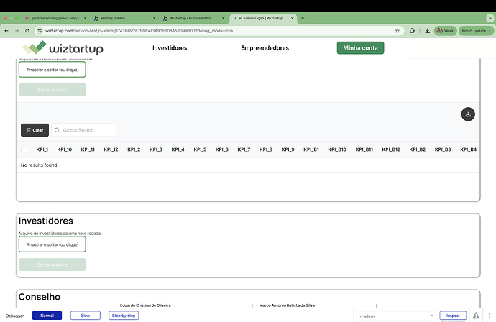Click the debugger Inspect button
Viewport: 496px width, 322px height.
(453, 316)
